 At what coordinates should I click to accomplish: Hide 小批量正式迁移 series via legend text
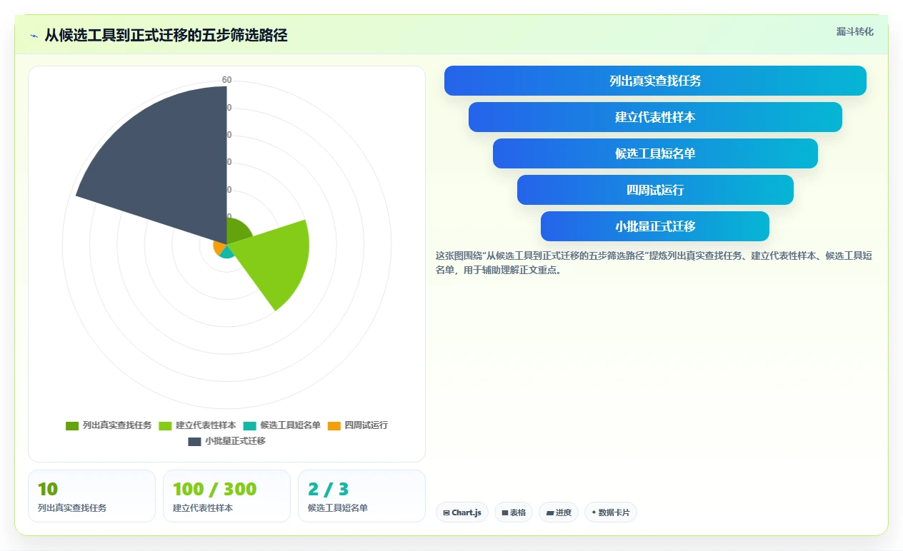coord(235,441)
